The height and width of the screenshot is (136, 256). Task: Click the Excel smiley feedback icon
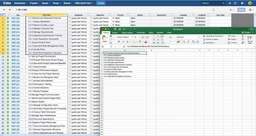pos(251,29)
